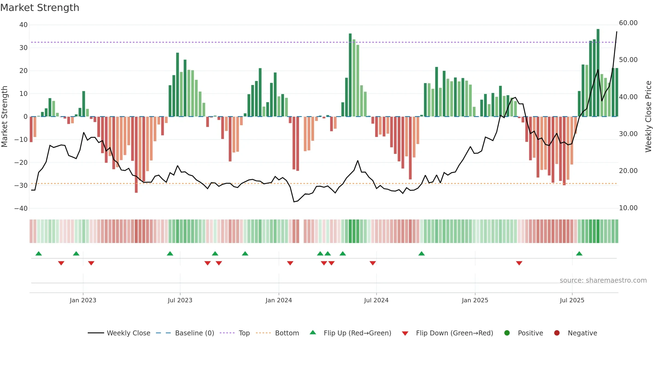Image resolution: width=656 pixels, height=369 pixels.
Task: Click the purple dotted Top threshold line
Action: (x=324, y=42)
